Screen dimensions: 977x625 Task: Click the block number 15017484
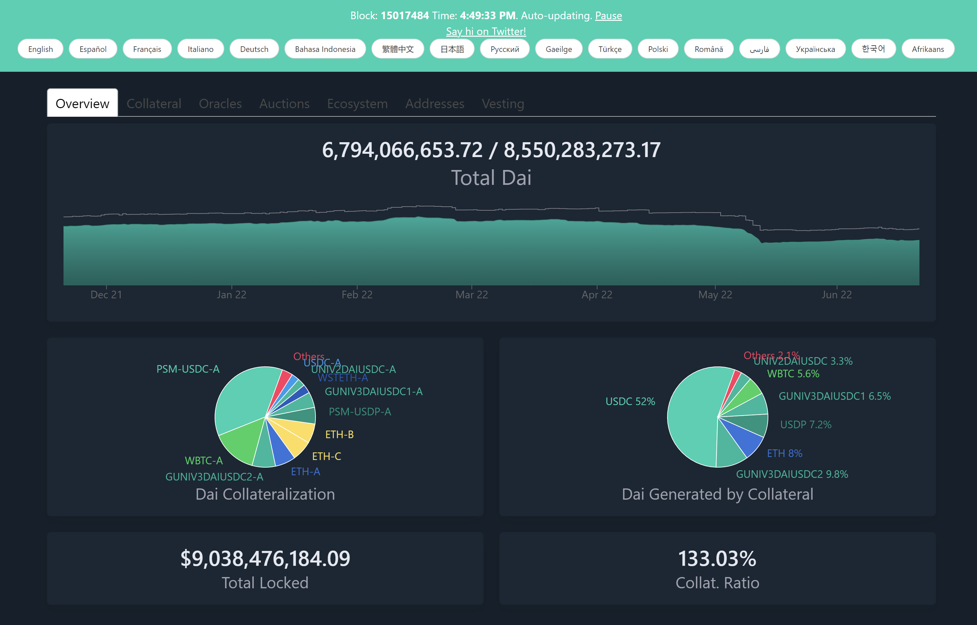pyautogui.click(x=405, y=16)
